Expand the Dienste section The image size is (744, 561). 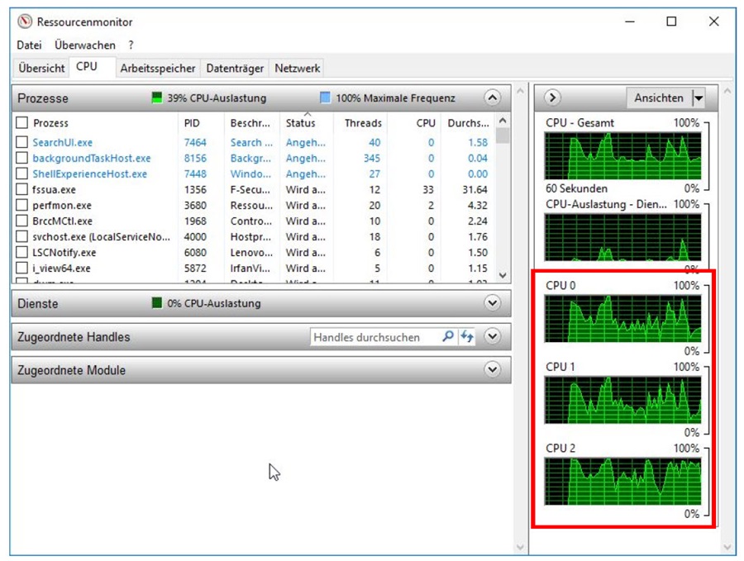click(493, 303)
